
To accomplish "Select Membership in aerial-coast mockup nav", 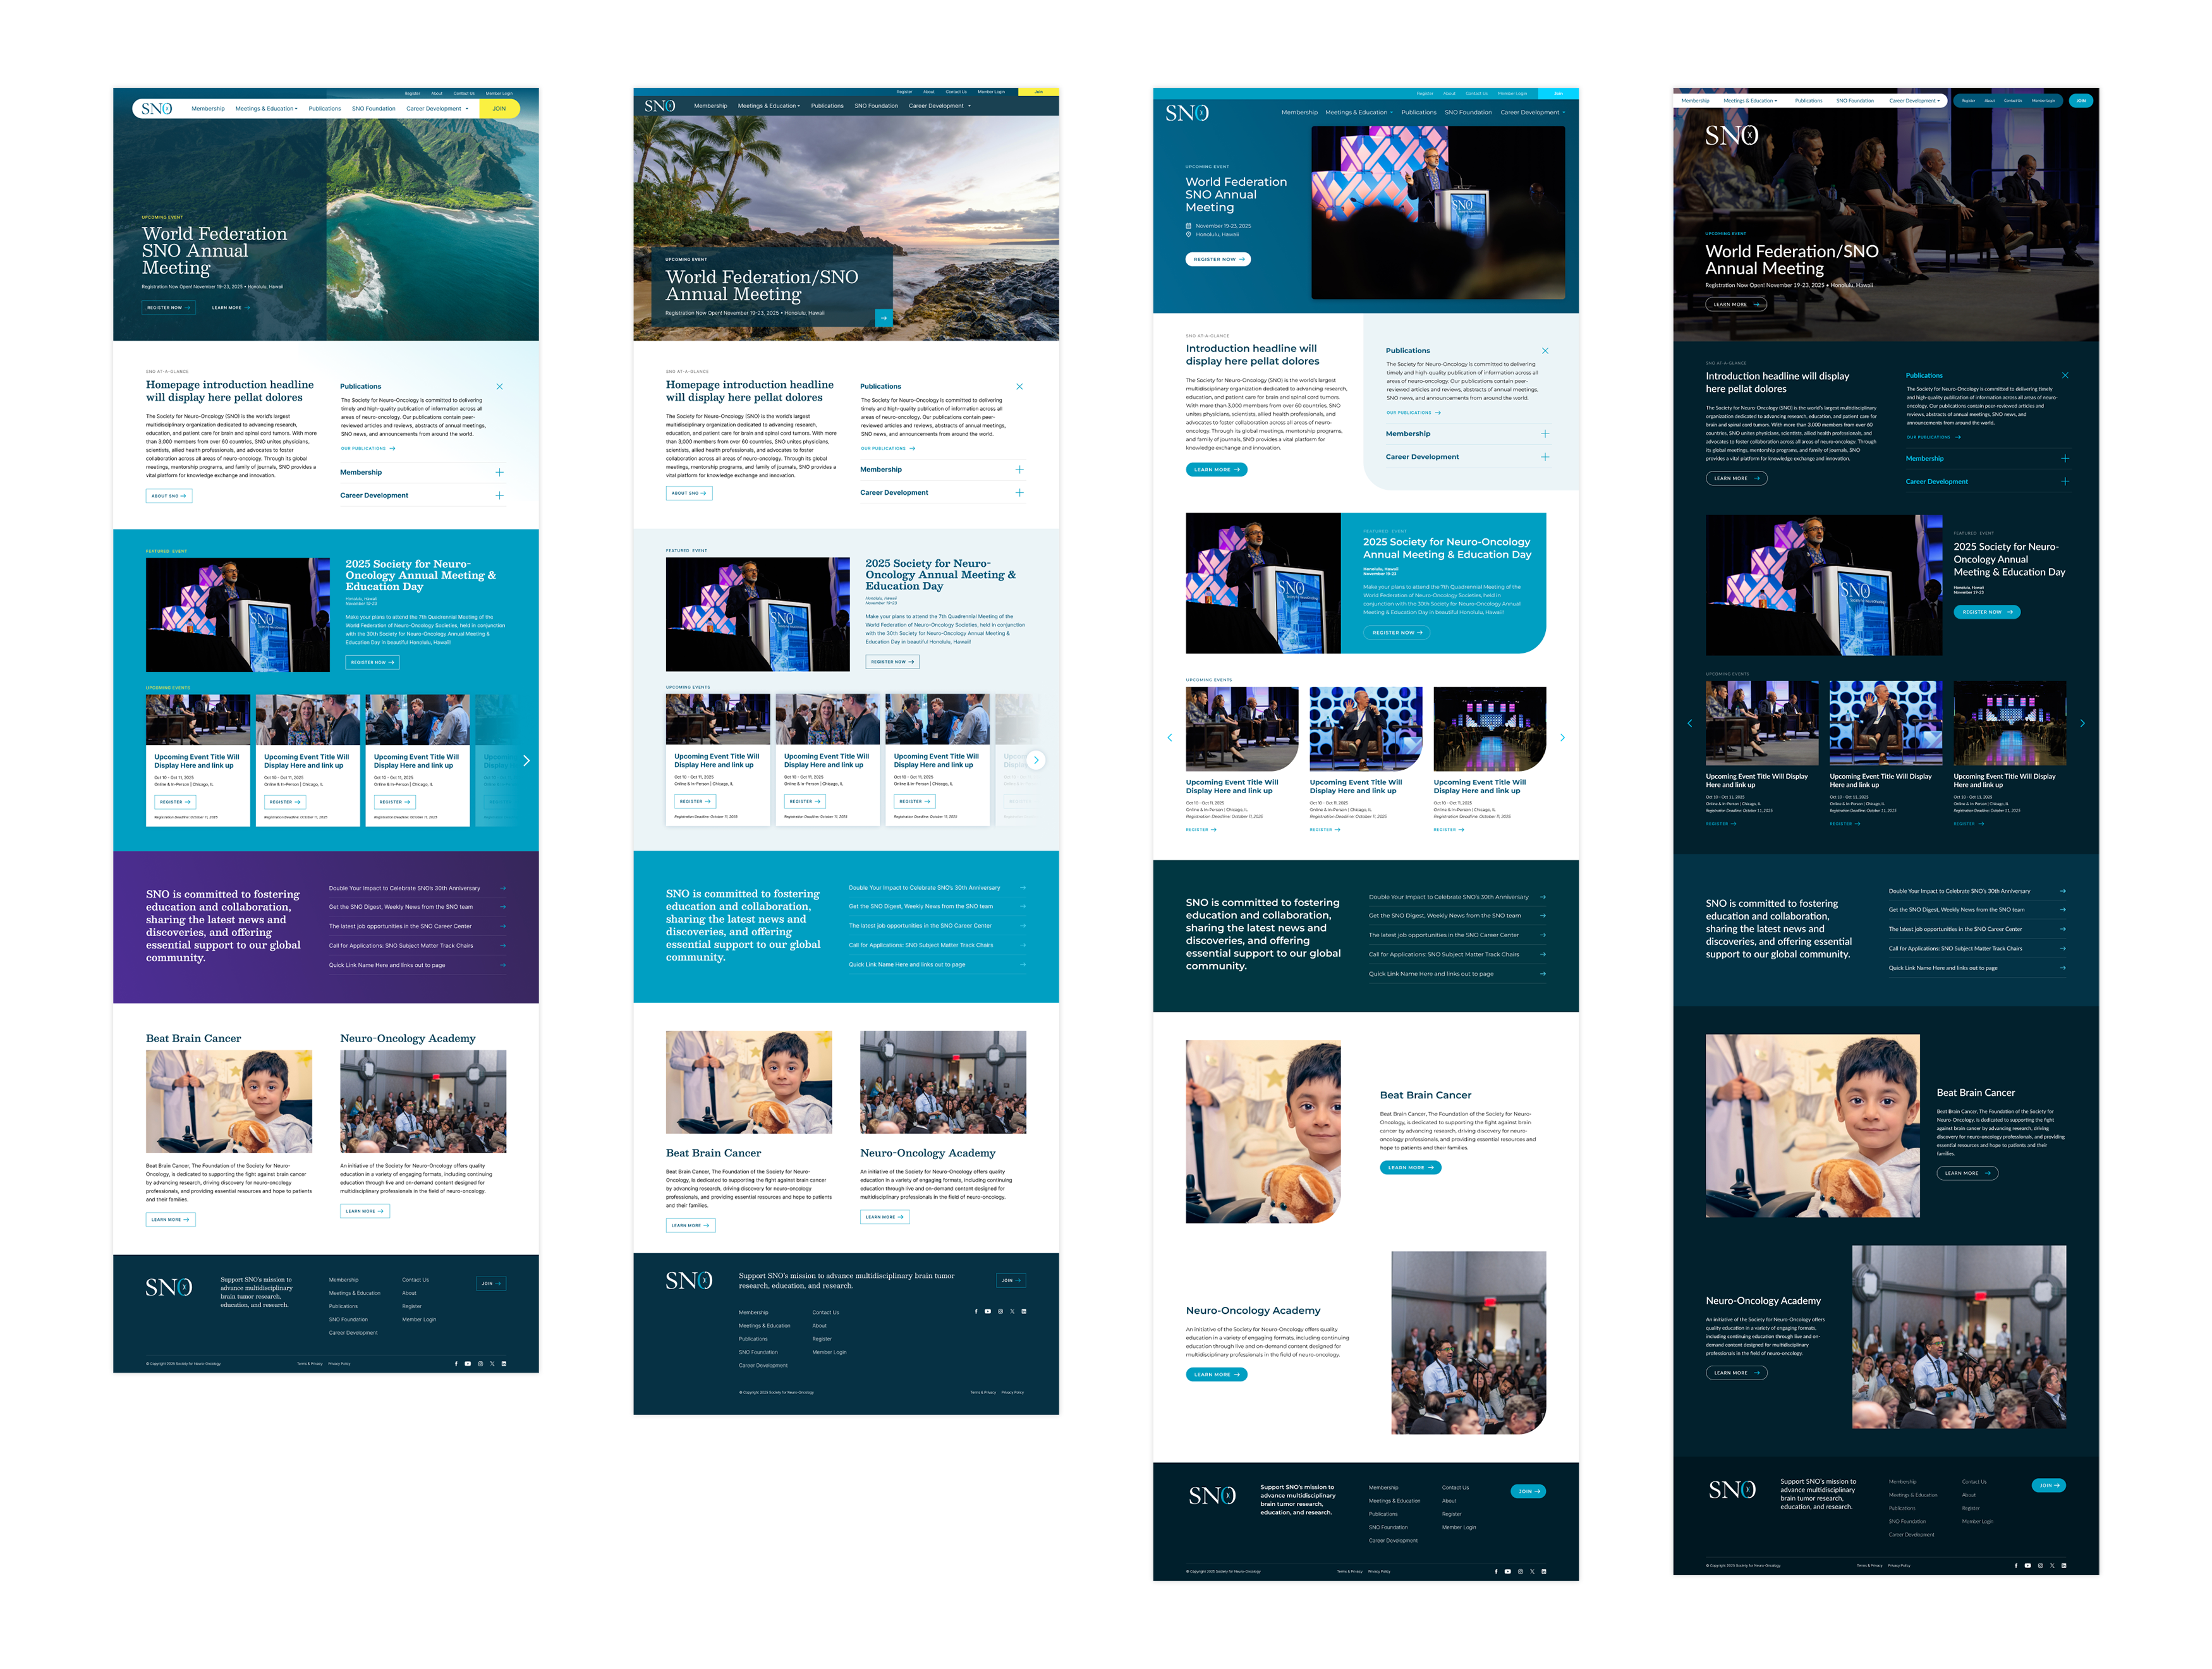I will (x=208, y=108).
